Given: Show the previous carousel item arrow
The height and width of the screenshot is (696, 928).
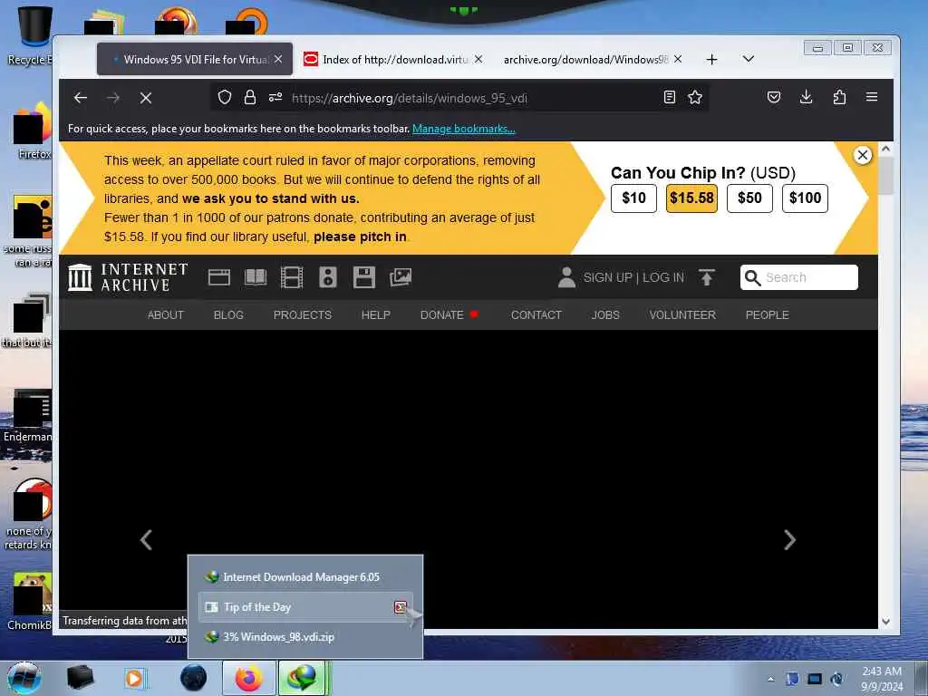Looking at the screenshot, I should [x=146, y=540].
